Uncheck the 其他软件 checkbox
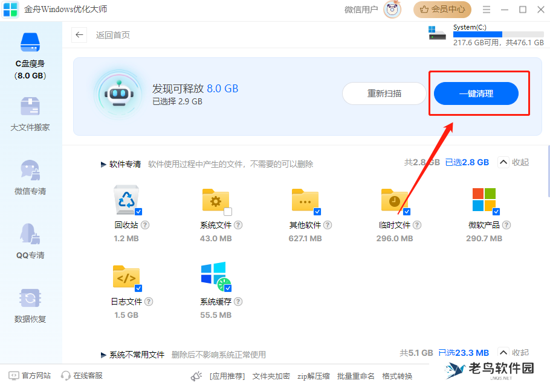The image size is (550, 386). pos(318,212)
